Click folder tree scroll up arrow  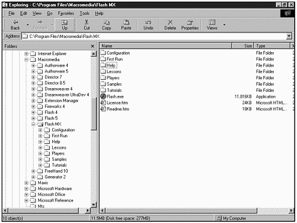[x=94, y=54]
